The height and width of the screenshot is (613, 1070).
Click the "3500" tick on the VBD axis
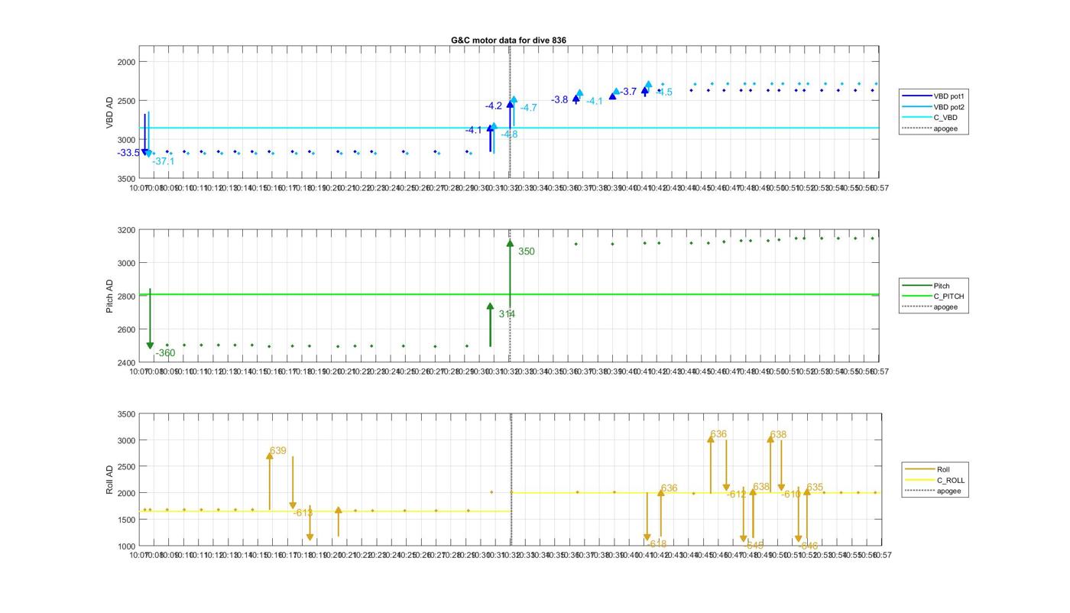point(126,179)
